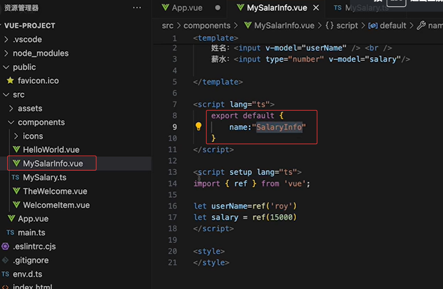
Task: Collapse the components folder
Action: 11,122
